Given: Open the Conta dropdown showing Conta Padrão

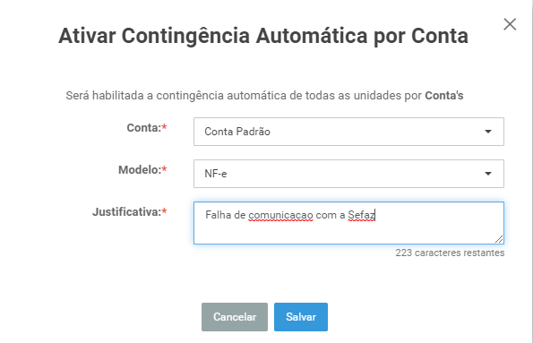Looking at the screenshot, I should coord(348,132).
